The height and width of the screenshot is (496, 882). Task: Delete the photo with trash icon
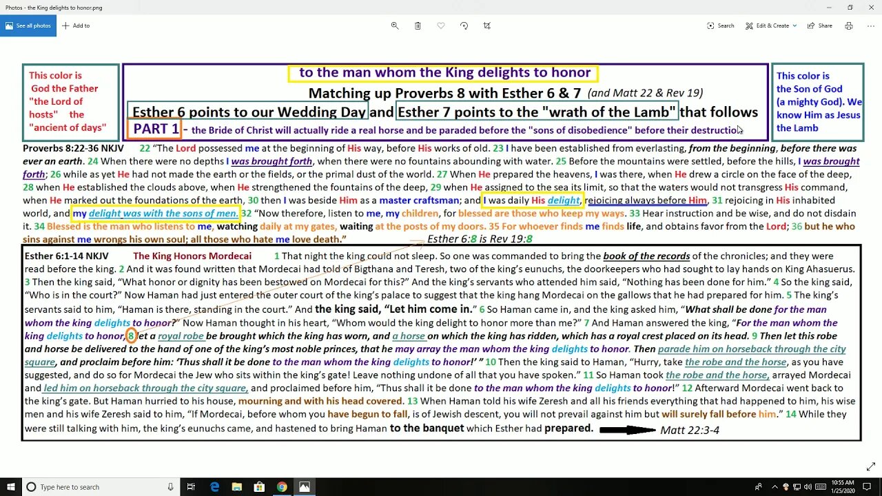[418, 25]
